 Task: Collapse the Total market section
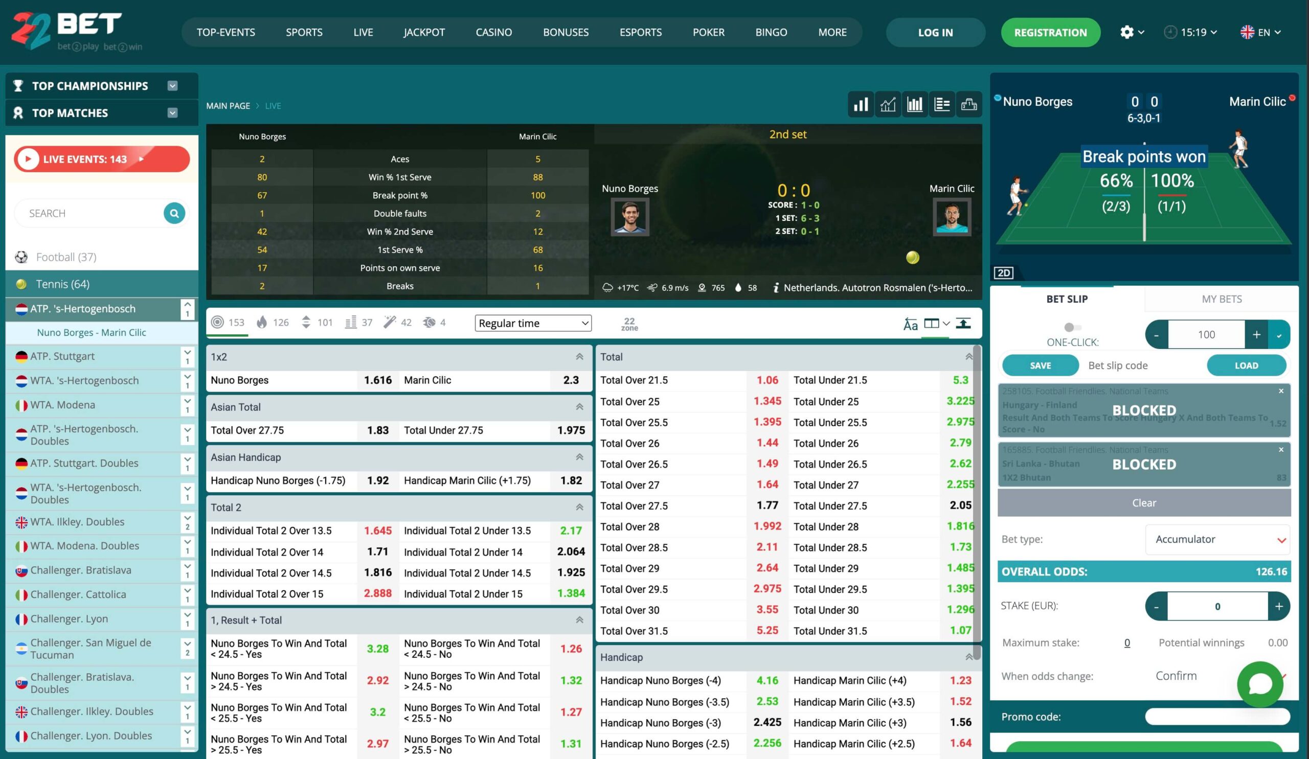(x=968, y=357)
